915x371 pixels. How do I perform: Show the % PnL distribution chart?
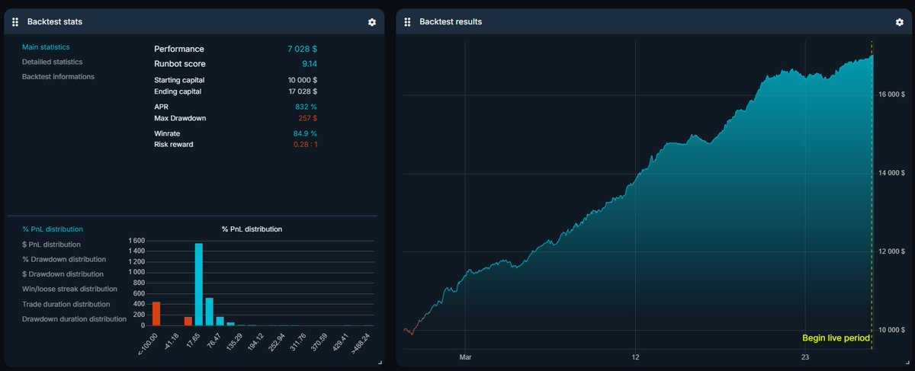point(53,229)
